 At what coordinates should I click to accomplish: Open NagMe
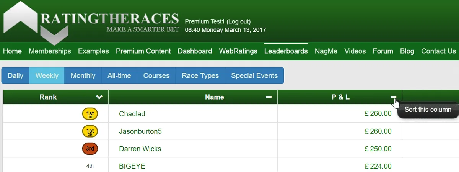coord(326,51)
